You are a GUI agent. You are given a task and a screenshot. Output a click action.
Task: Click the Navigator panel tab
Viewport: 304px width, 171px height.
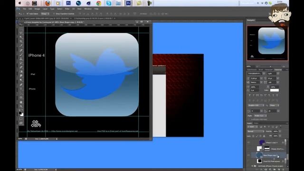251,20
